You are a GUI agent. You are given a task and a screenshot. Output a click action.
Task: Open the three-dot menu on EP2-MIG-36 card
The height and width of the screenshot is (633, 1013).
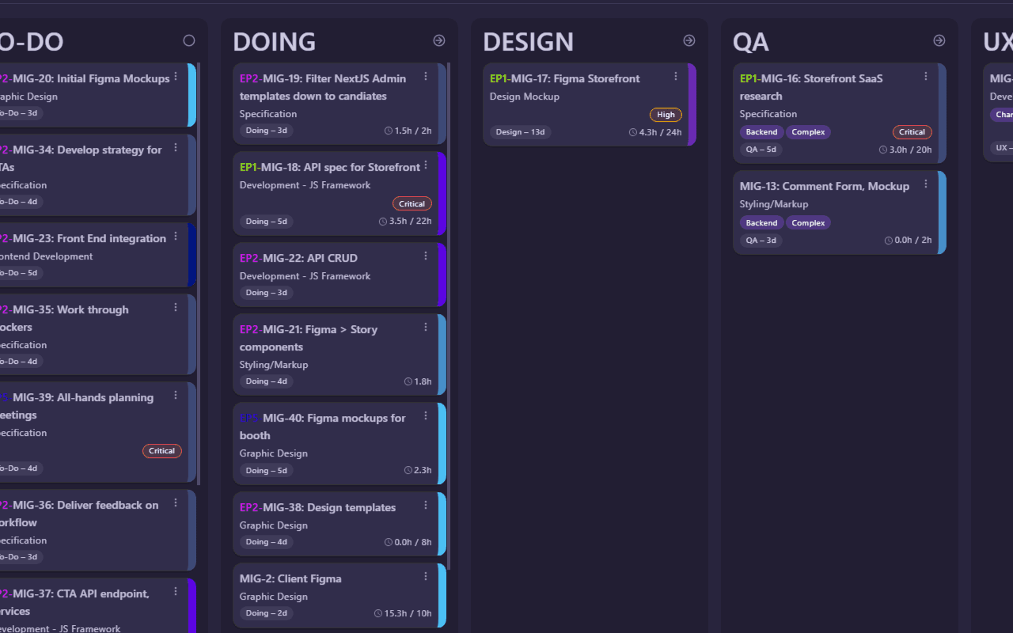[176, 502]
